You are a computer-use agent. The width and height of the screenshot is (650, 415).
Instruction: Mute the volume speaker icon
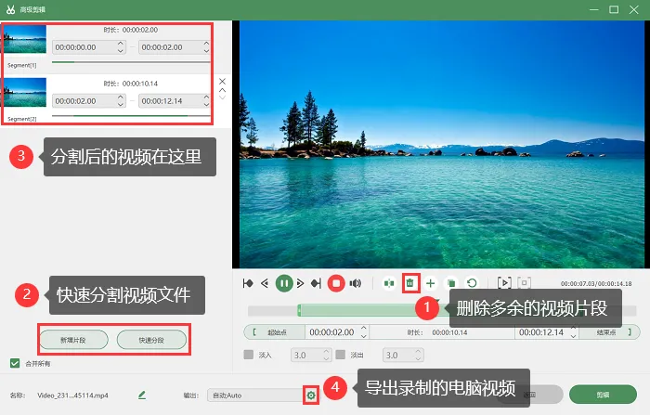[x=356, y=283]
